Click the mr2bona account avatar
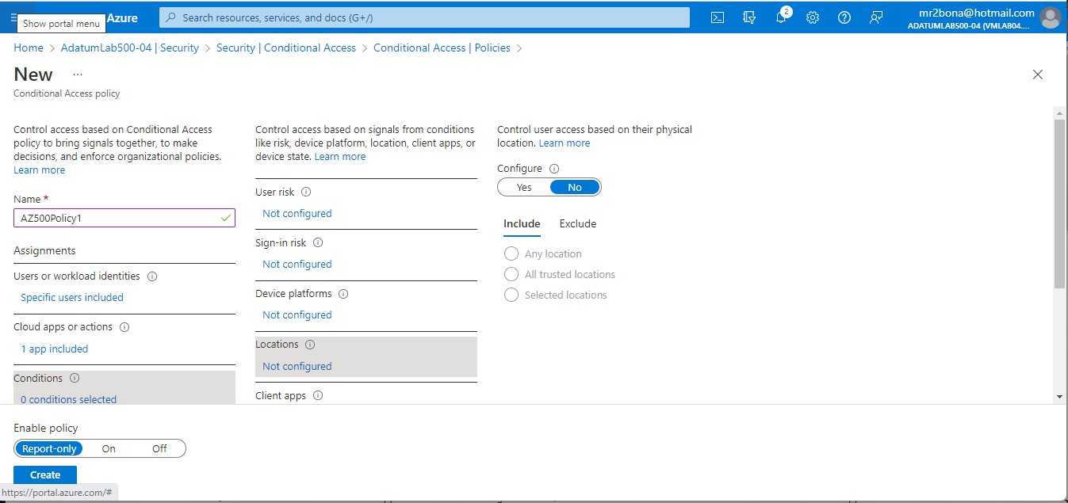This screenshot has height=503, width=1068. 1051,17
